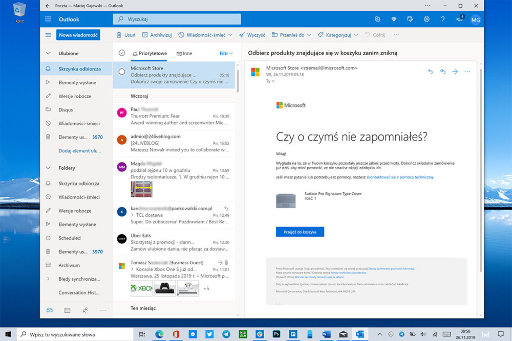Open the Uber Eats email
The width and height of the screenshot is (512, 341).
pos(174,242)
